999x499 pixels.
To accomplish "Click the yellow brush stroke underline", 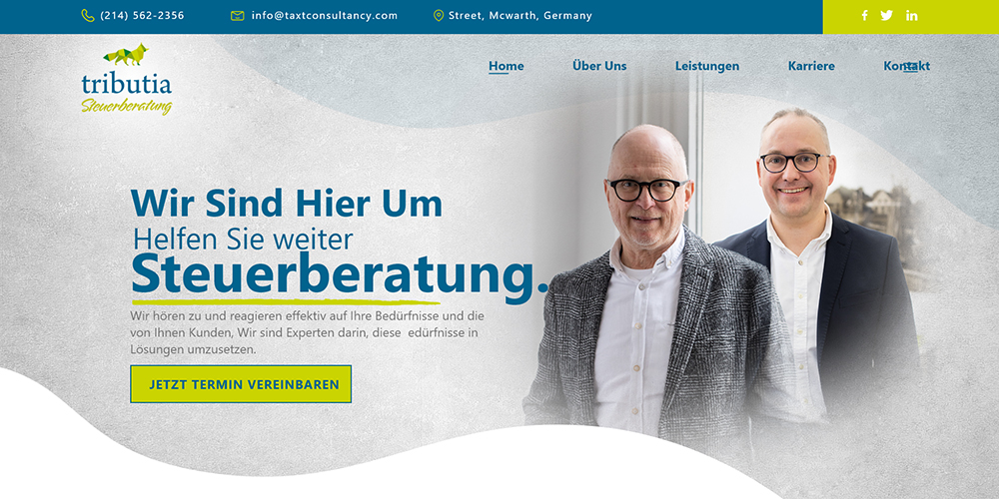I will click(x=286, y=301).
